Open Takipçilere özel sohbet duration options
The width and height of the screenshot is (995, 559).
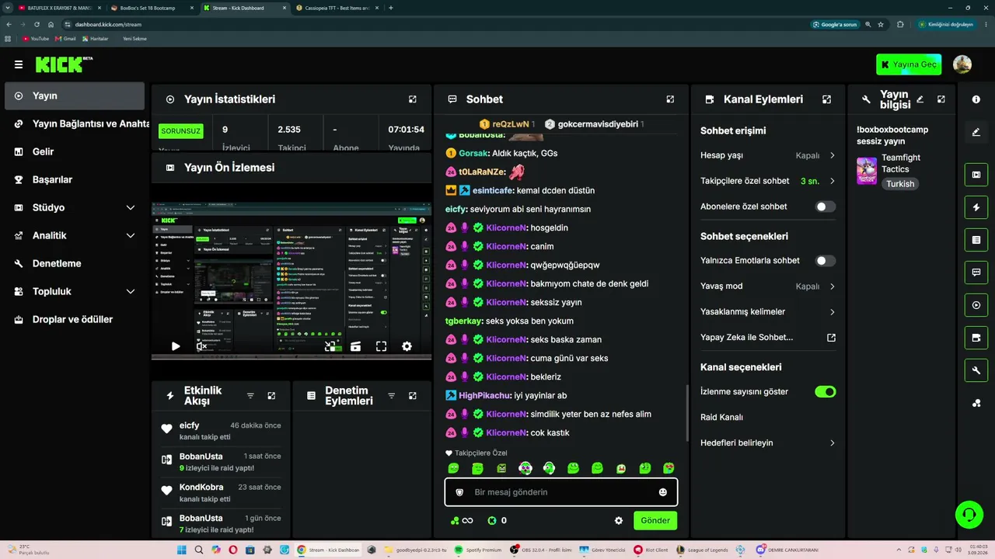tap(768, 181)
